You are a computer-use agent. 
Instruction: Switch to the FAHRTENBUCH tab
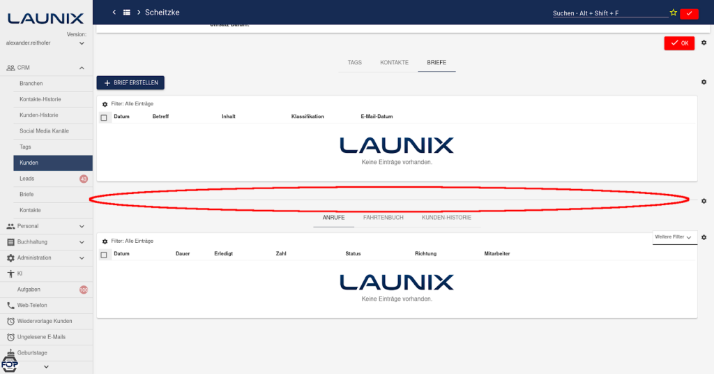(383, 218)
